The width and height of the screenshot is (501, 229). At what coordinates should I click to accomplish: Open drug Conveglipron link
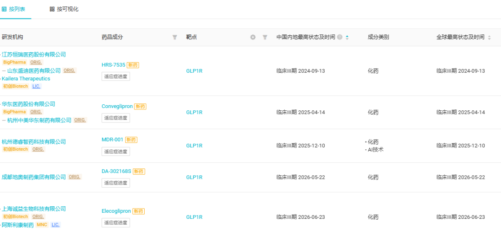117,106
